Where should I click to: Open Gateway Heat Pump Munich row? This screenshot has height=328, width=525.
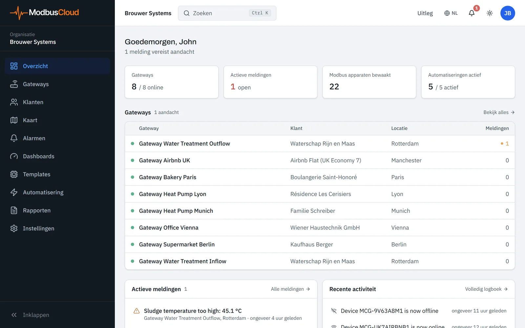(320, 211)
